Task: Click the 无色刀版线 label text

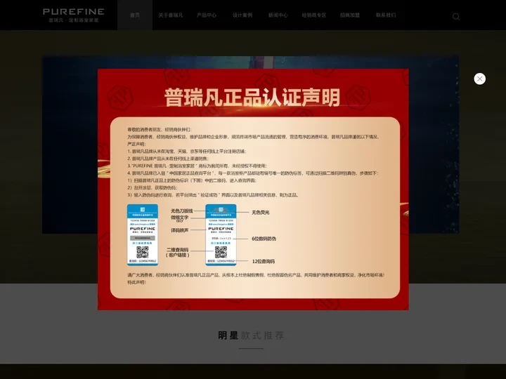Action: (x=182, y=211)
